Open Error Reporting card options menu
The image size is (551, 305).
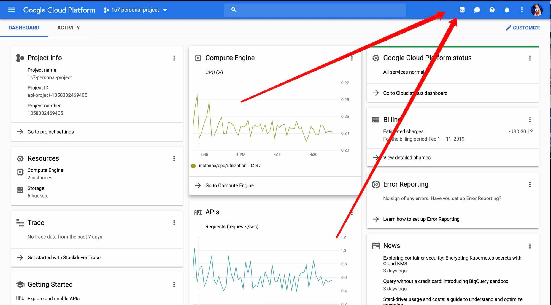point(530,184)
